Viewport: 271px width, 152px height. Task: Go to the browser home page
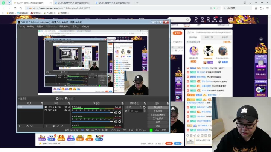pos(21,8)
